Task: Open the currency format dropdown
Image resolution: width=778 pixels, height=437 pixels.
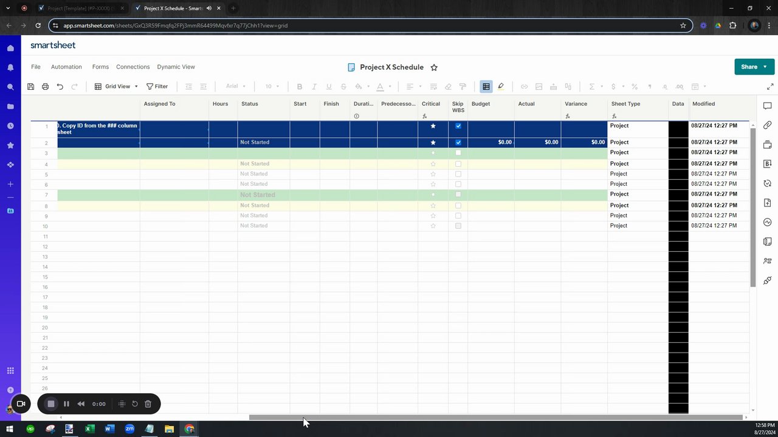Action: [x=617, y=87]
